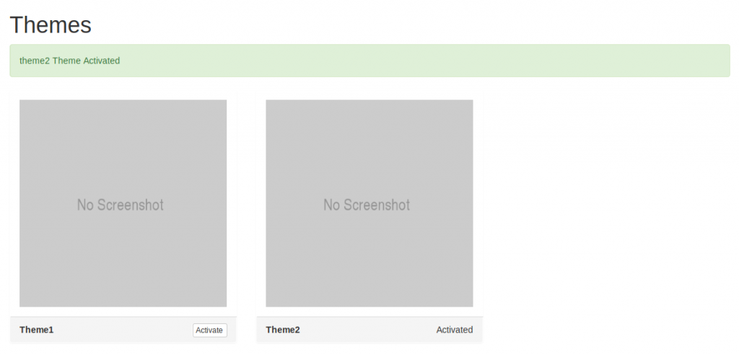The width and height of the screenshot is (739, 355).
Task: Click bottom-right corner of Theme1 gray image
Action: point(224,304)
